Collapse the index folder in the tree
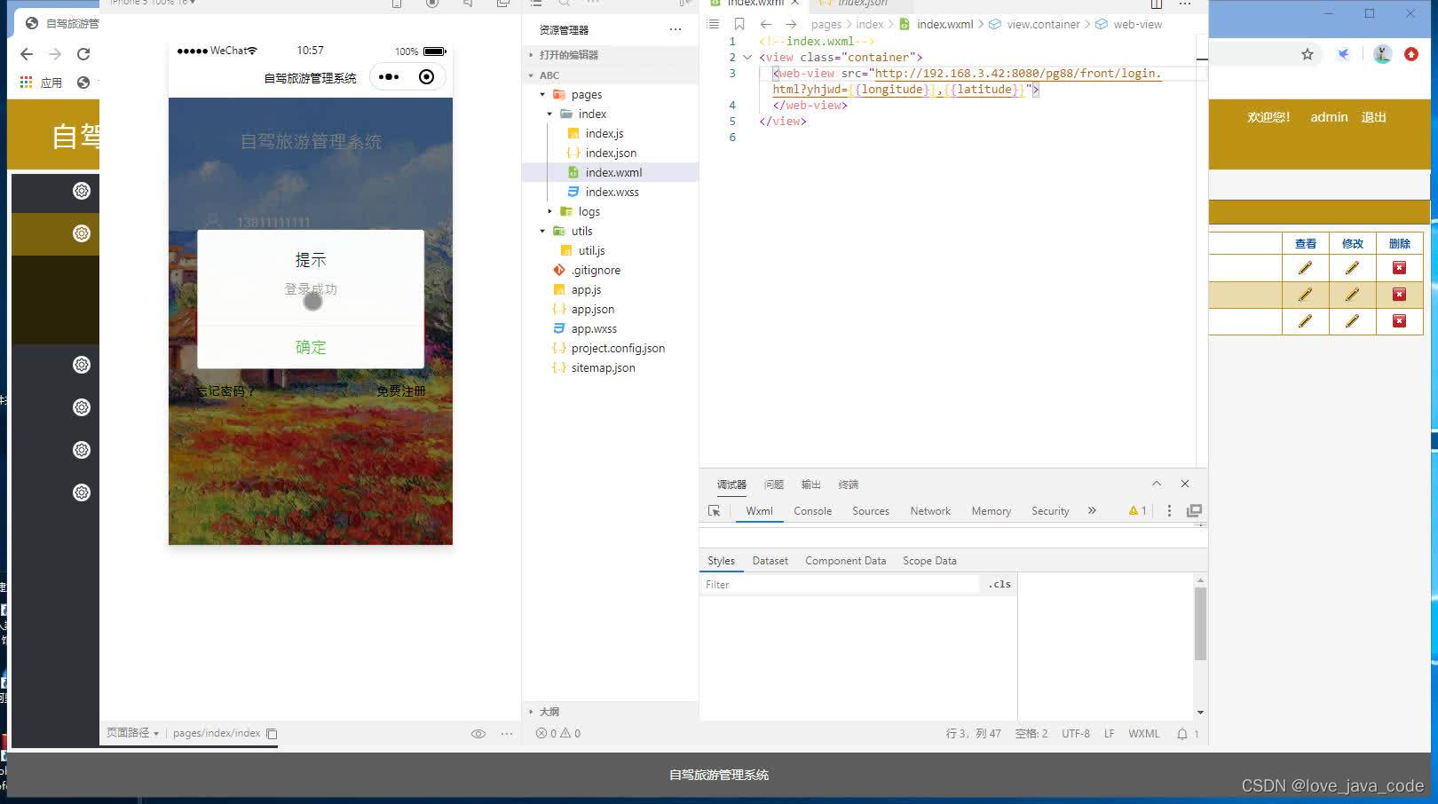Viewport: 1438px width, 804px height. tap(549, 114)
